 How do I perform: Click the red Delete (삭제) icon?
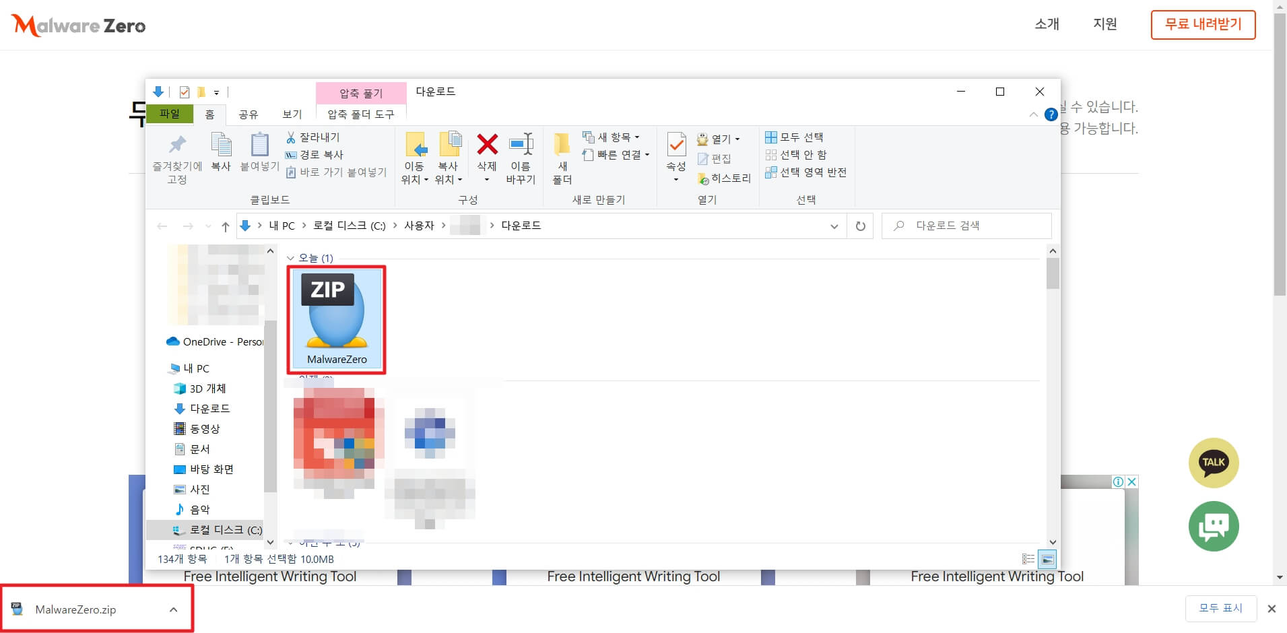487,144
